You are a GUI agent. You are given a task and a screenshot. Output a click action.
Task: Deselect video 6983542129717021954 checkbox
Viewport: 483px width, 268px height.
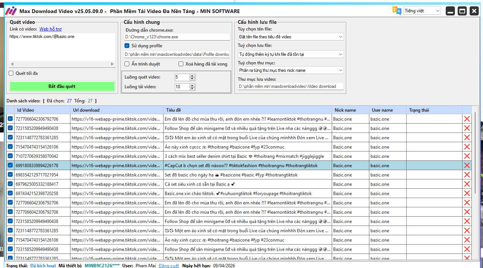tap(10, 175)
